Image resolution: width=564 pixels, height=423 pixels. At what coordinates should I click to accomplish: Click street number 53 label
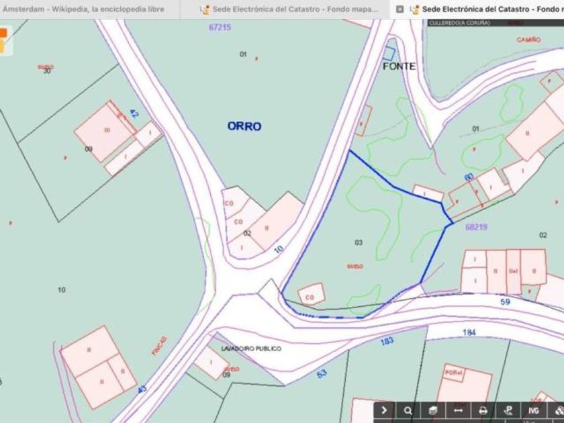(x=322, y=374)
